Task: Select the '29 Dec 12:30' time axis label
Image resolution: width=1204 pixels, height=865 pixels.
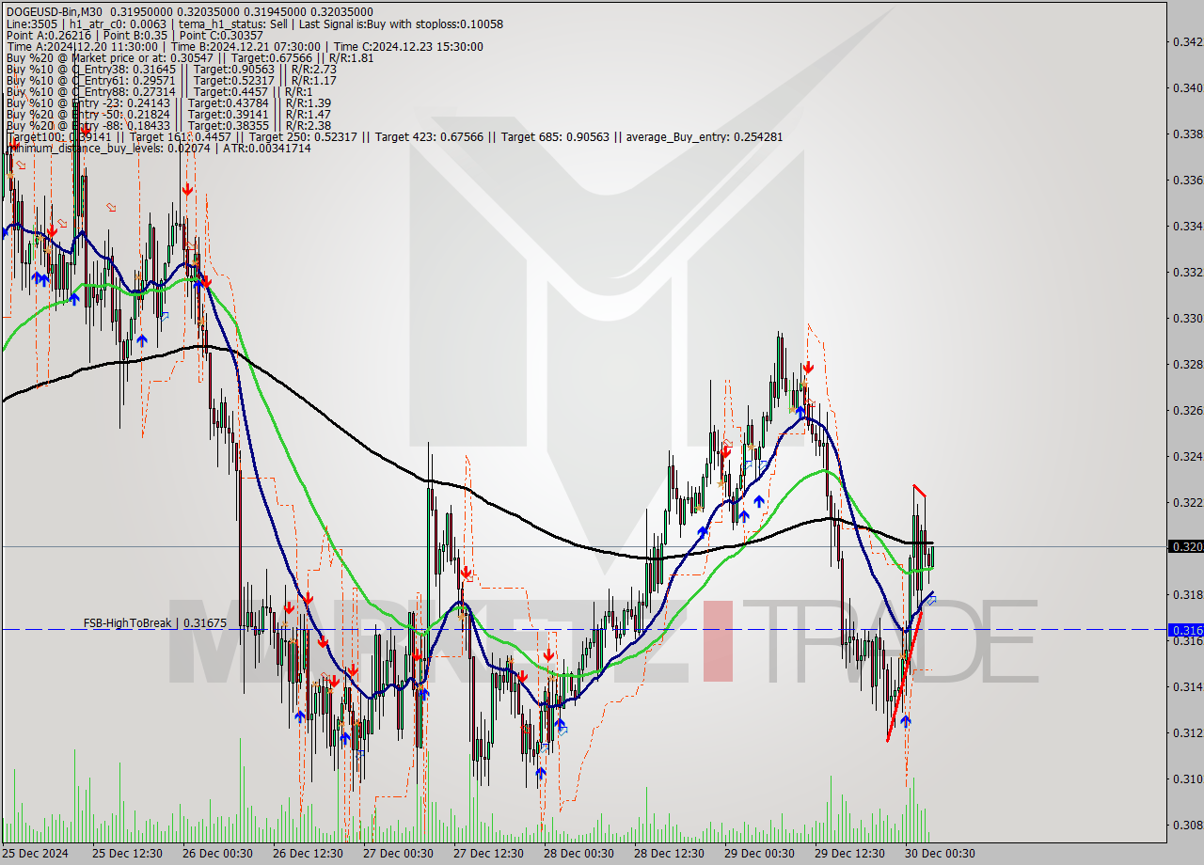Action: tap(849, 854)
